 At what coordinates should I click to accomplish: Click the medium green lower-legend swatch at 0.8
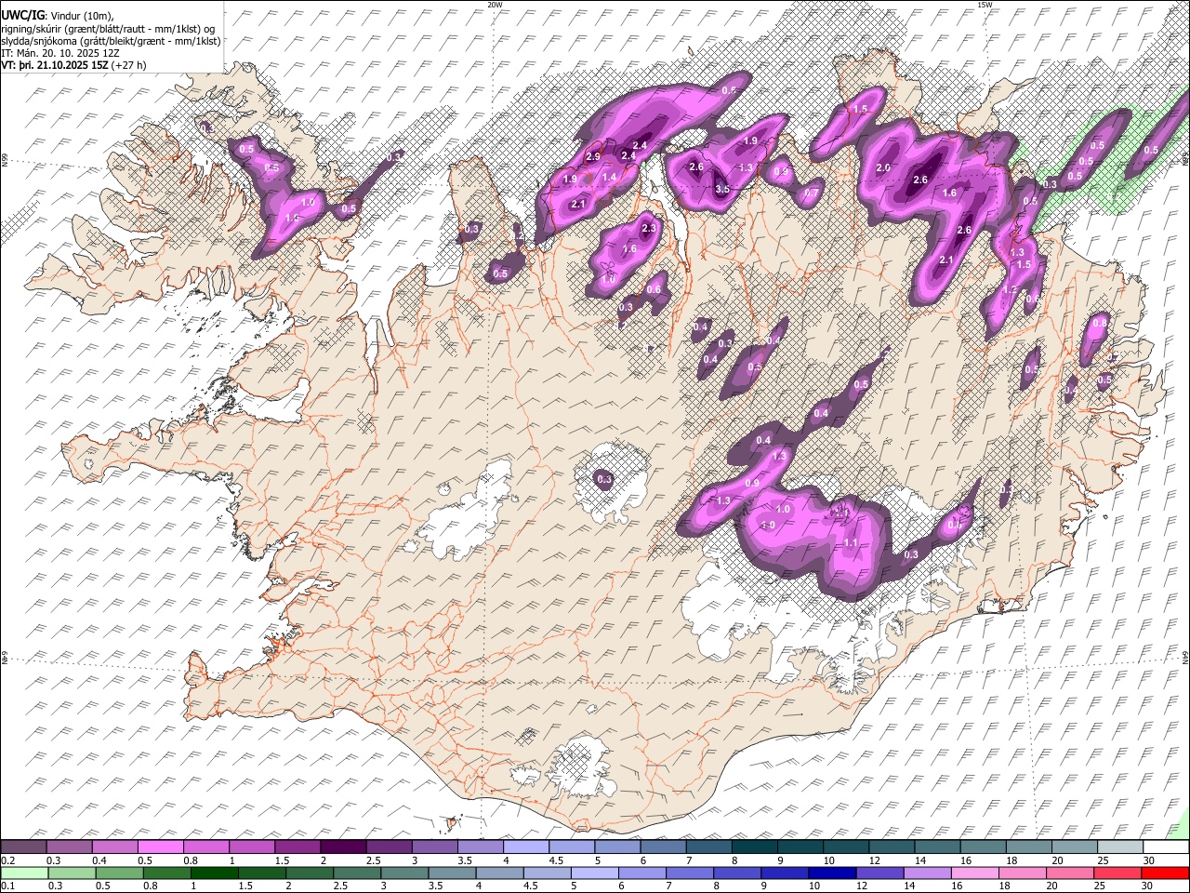(166, 873)
